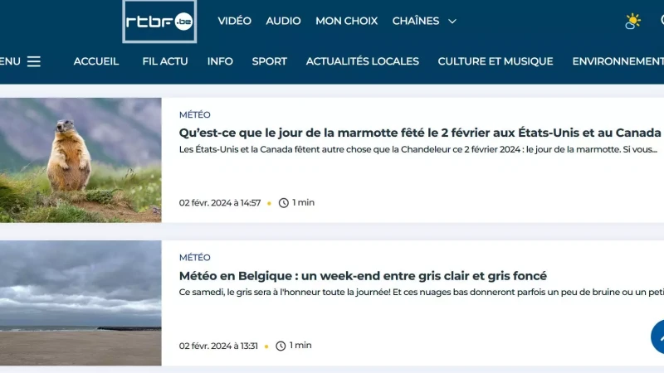
Task: Open Actualités Locales
Action: (x=363, y=61)
